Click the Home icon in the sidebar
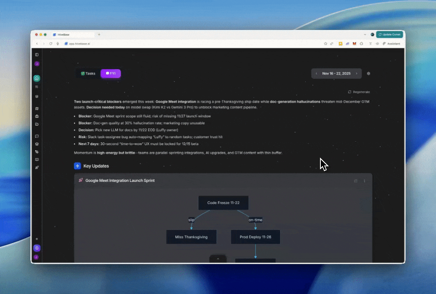 (37, 78)
